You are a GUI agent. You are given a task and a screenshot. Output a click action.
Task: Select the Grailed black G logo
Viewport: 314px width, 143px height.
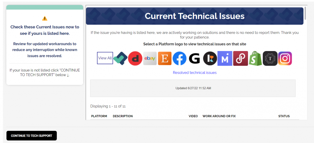(x=194, y=58)
